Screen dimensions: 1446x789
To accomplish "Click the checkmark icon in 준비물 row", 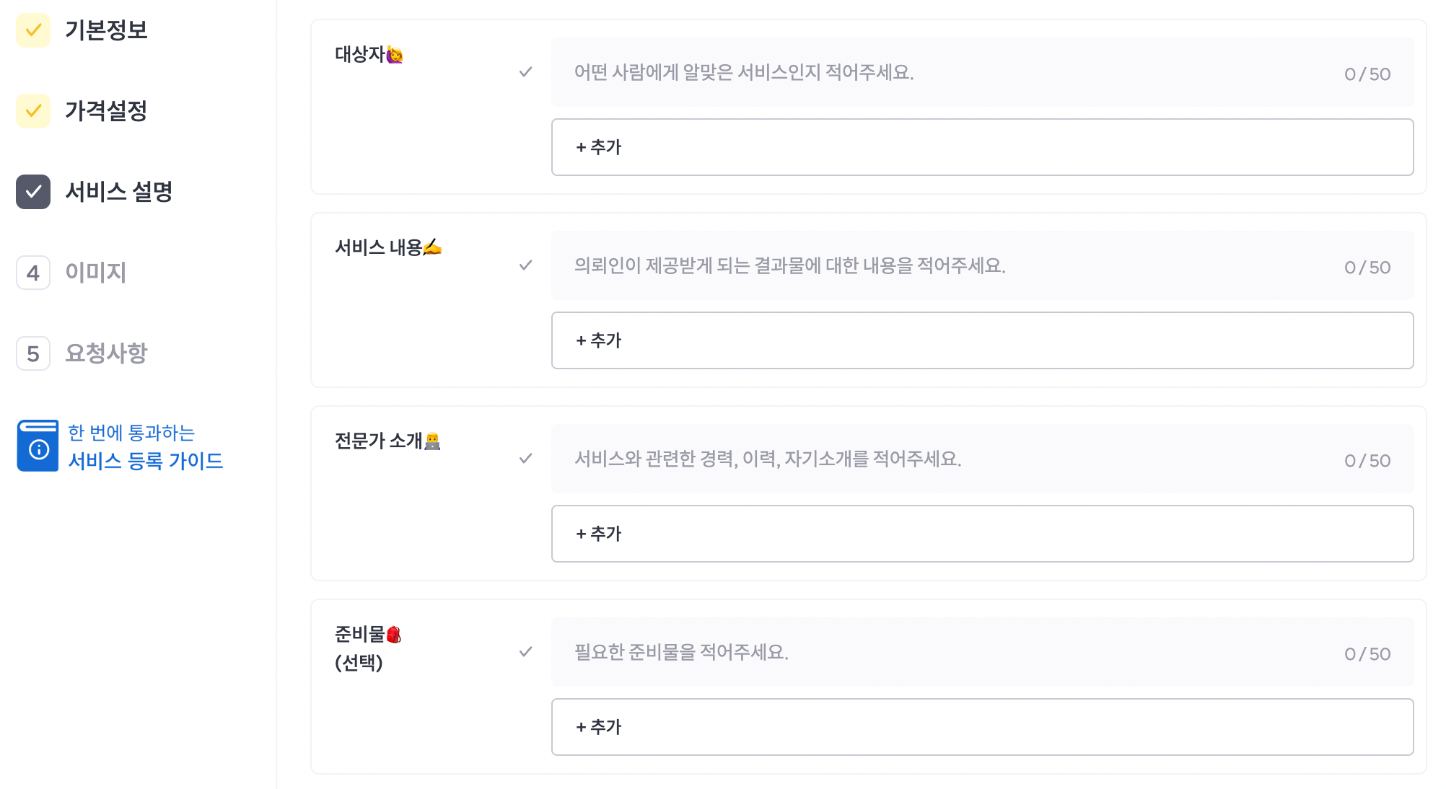I will coord(526,652).
